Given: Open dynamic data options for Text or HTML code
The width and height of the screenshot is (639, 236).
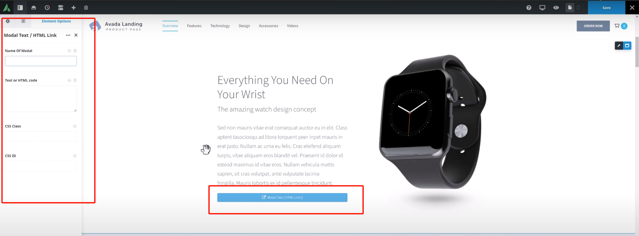Looking at the screenshot, I should [x=75, y=80].
